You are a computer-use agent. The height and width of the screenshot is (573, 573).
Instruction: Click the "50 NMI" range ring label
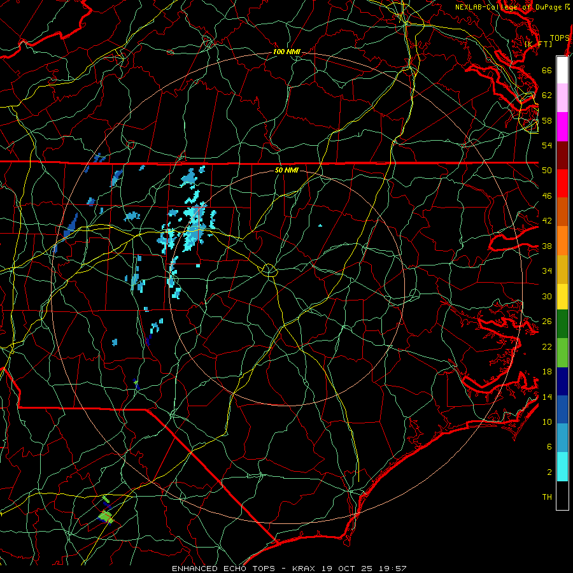286,170
